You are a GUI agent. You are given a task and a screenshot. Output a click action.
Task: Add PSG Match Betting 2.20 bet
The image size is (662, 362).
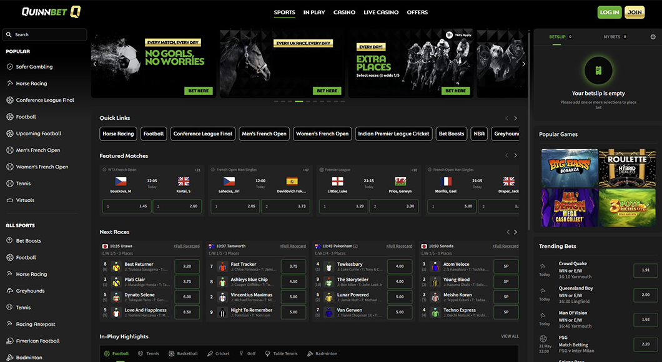(646, 345)
